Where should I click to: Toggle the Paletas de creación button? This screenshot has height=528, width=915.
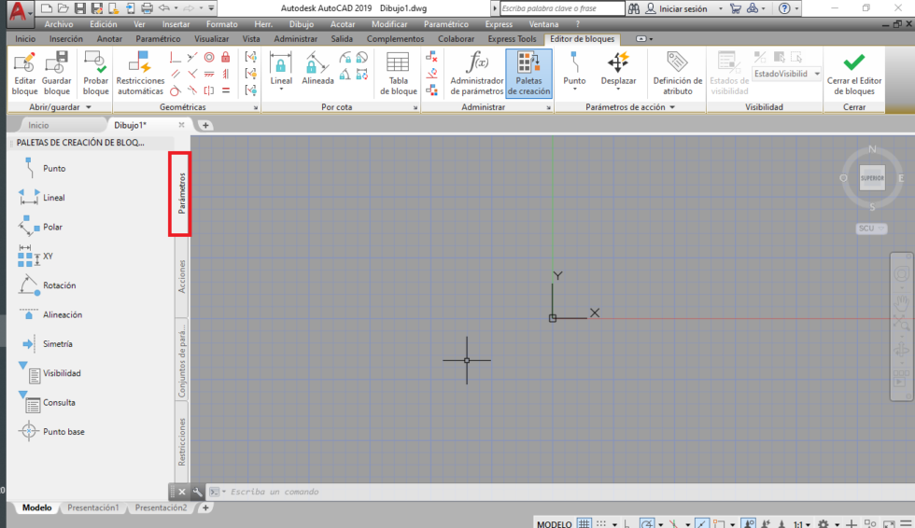pyautogui.click(x=528, y=73)
